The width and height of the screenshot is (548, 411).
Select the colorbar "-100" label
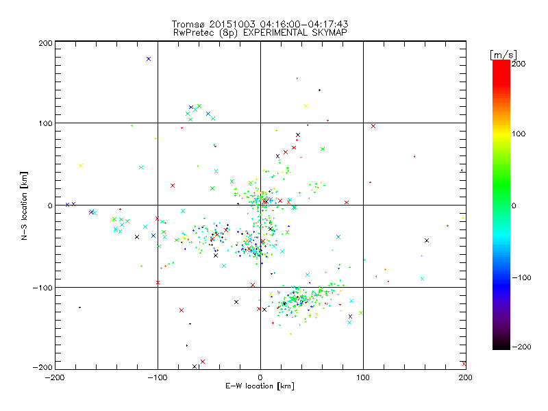521,277
